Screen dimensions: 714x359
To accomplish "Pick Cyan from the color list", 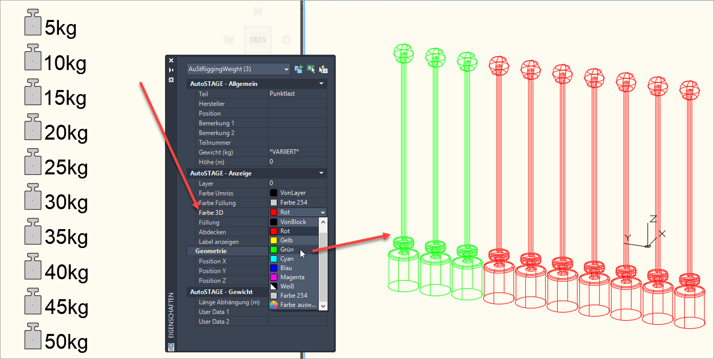I will (x=293, y=259).
